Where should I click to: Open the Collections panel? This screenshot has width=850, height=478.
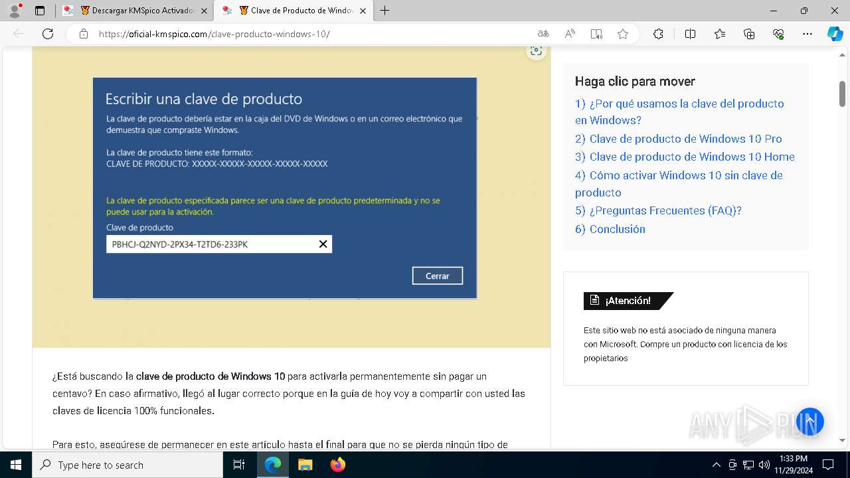tap(749, 34)
